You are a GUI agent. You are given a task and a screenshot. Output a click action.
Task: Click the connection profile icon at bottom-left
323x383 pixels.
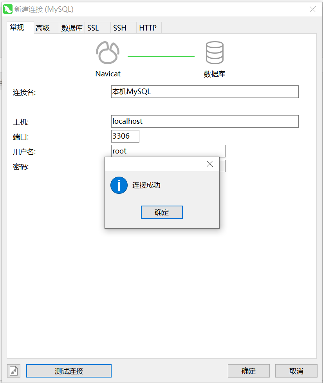pos(13,370)
